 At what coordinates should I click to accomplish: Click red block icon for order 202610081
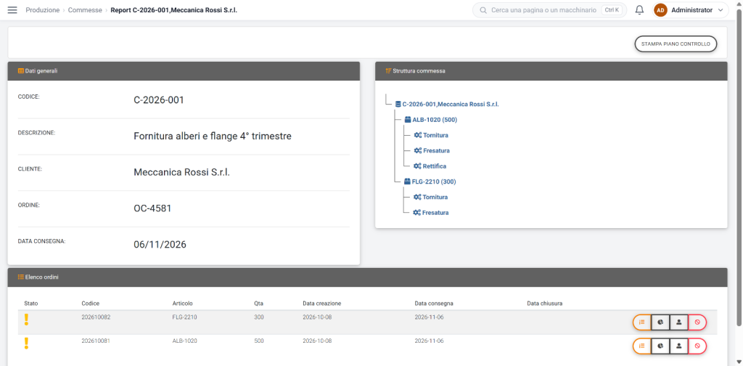coord(697,346)
